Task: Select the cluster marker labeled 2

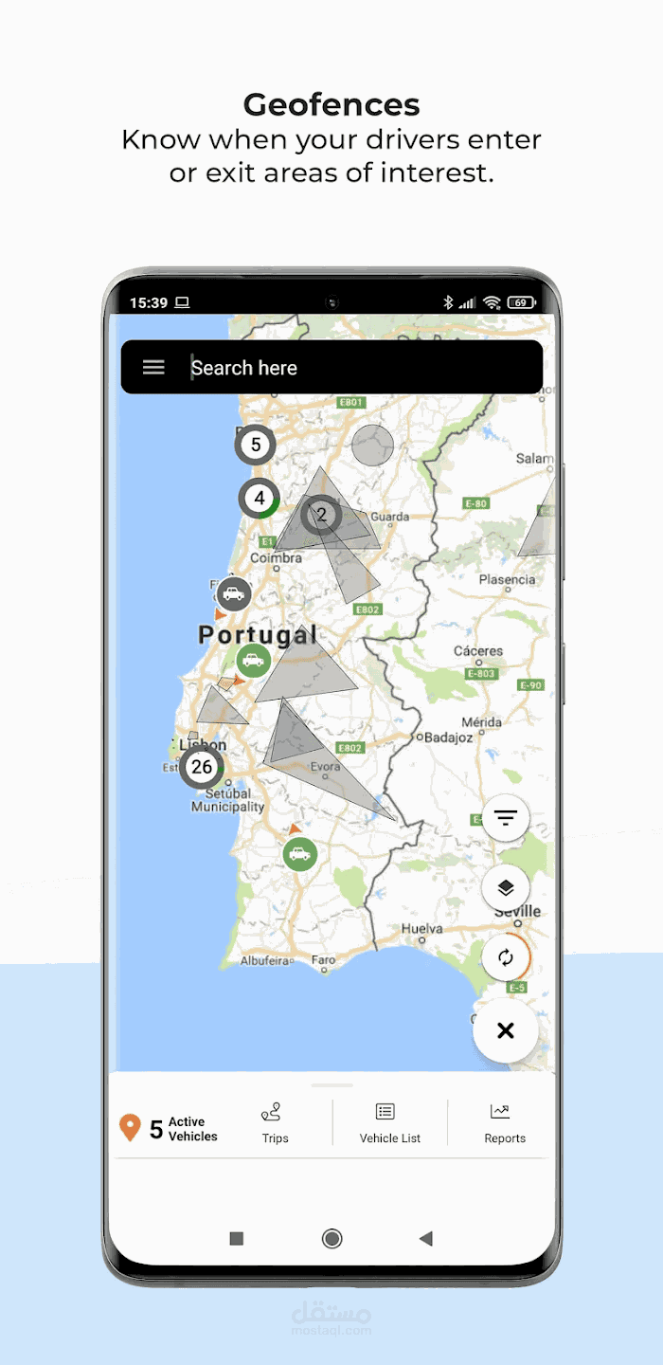Action: tap(322, 515)
